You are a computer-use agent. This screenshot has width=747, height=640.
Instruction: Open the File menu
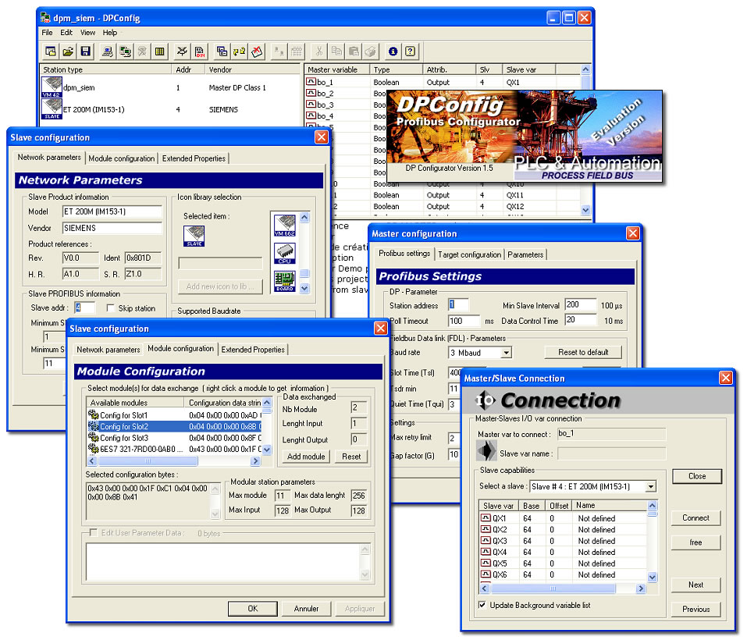tap(47, 32)
